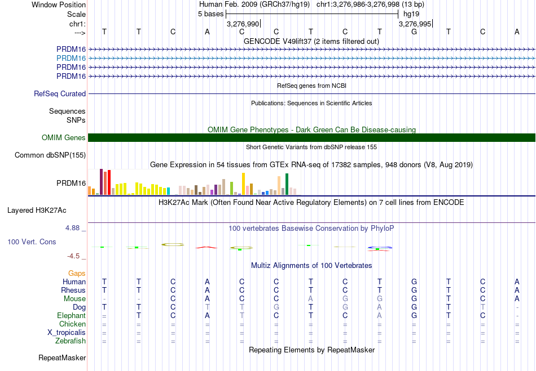Screen dimensions: 536x371
Task: Click the OMIM Genes side label
Action: pos(64,137)
